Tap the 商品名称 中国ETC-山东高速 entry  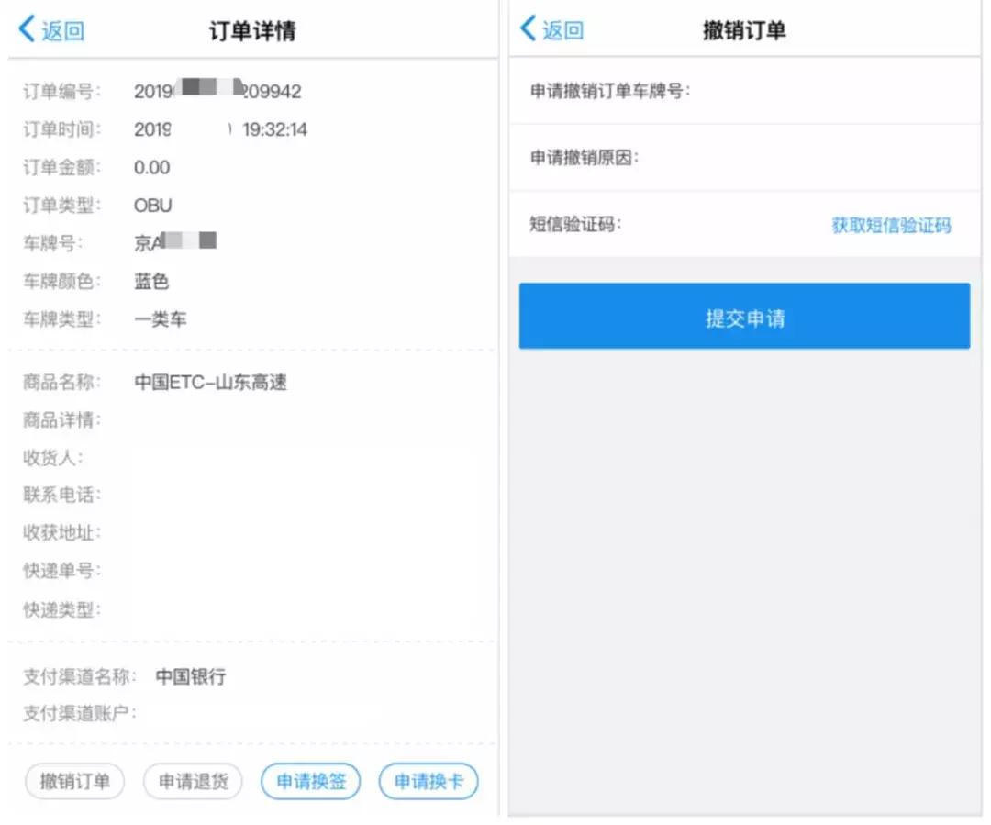point(211,382)
